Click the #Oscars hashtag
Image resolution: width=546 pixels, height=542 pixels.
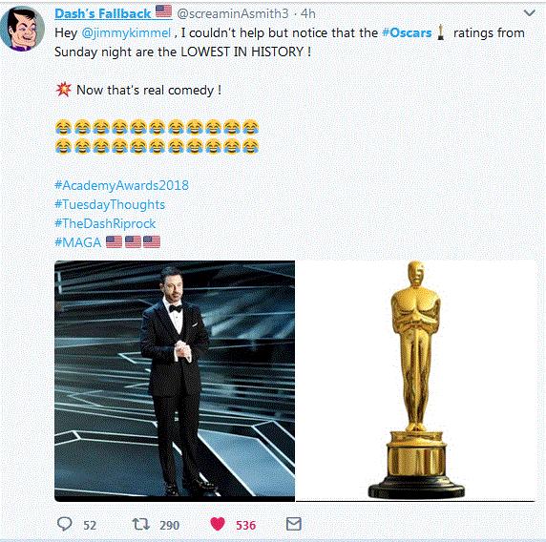[x=407, y=32]
